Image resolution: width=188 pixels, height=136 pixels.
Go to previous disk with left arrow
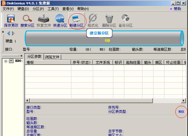9,33
